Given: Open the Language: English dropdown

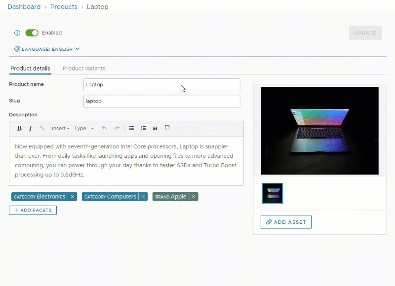Looking at the screenshot, I should click(x=47, y=49).
